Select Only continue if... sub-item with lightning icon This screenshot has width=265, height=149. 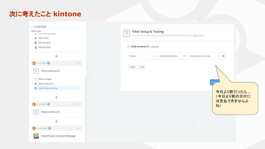[x=46, y=84]
